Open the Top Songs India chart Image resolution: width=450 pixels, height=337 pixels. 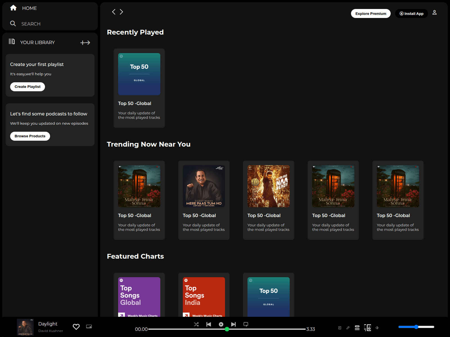click(x=204, y=297)
